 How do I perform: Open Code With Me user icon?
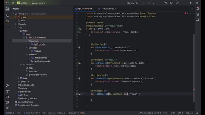pos(166,3)
